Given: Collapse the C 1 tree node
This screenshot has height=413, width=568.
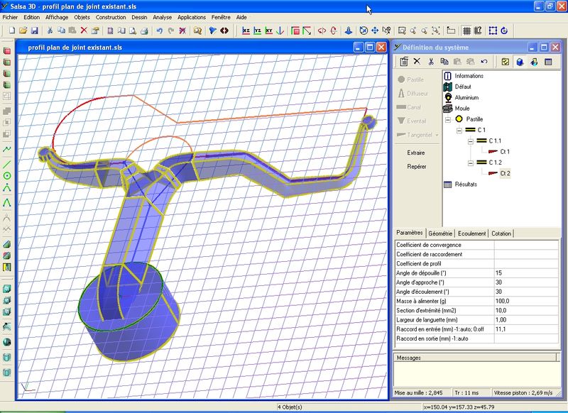Looking at the screenshot, I should coord(459,130).
